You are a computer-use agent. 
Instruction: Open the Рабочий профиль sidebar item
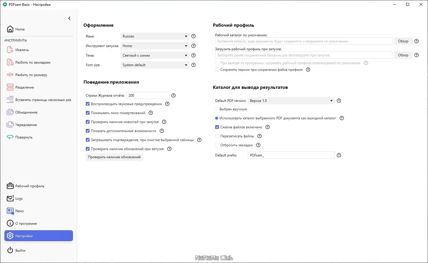click(x=30, y=186)
